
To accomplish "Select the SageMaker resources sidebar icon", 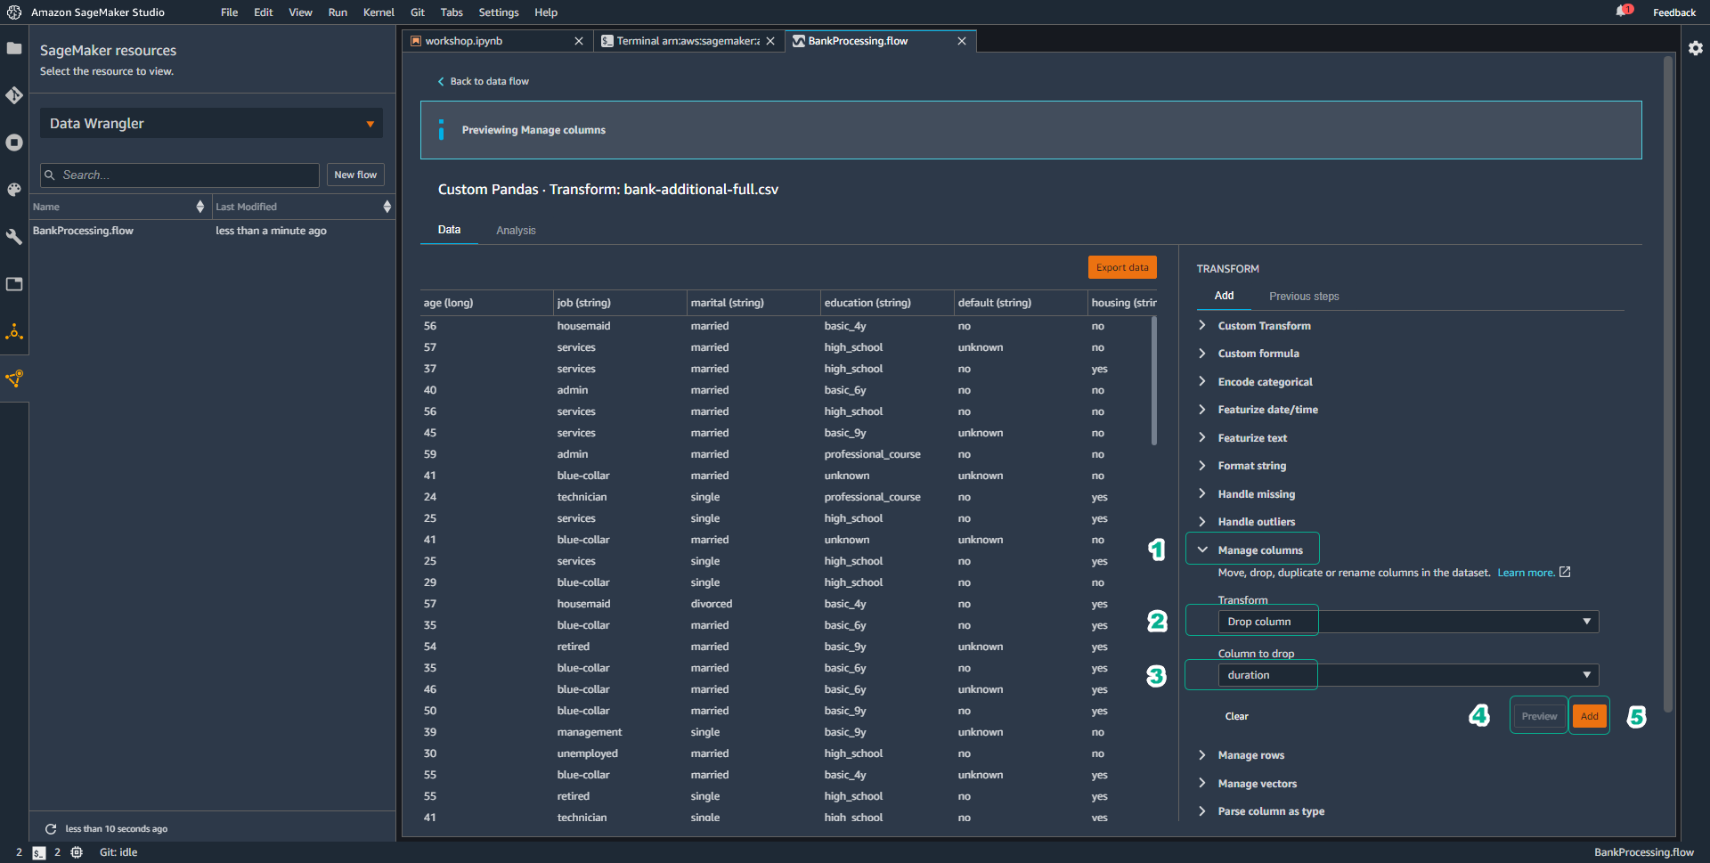I will pos(14,379).
